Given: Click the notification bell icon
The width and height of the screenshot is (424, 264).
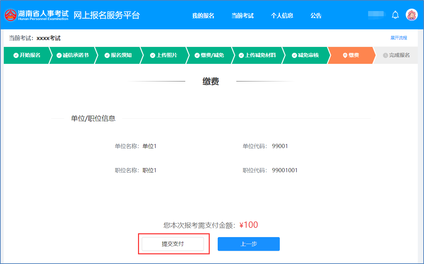Looking at the screenshot, I should point(395,15).
